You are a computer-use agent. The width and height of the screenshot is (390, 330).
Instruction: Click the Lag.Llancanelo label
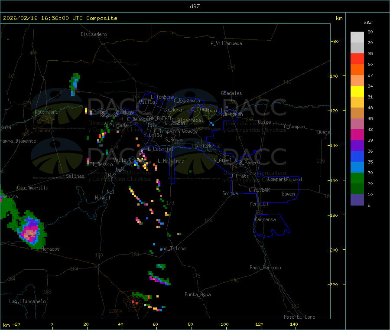tap(27, 301)
